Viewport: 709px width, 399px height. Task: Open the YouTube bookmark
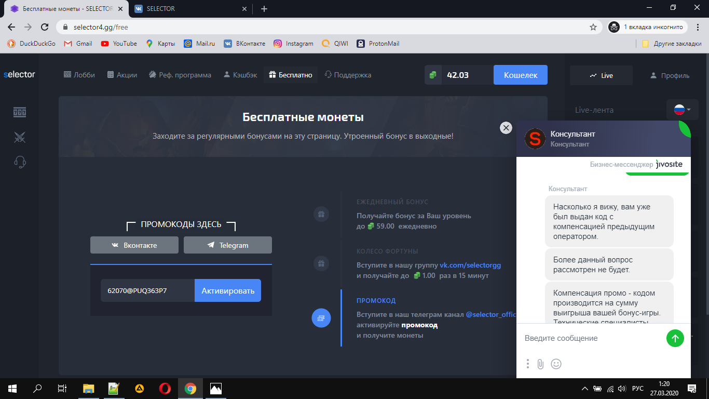click(119, 44)
